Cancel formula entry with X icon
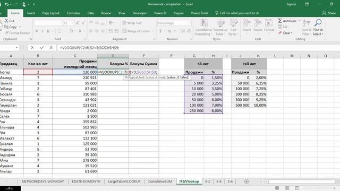The image size is (340, 191). click(32, 48)
